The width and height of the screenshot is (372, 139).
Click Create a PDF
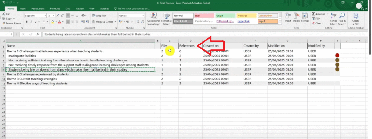(356, 19)
